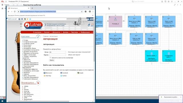This screenshot has height=103, width=183.
Task: Open the history icon in 1C title bar
Action: click(165, 1)
